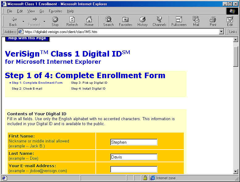Close the Internet Explorer window

(236, 4)
